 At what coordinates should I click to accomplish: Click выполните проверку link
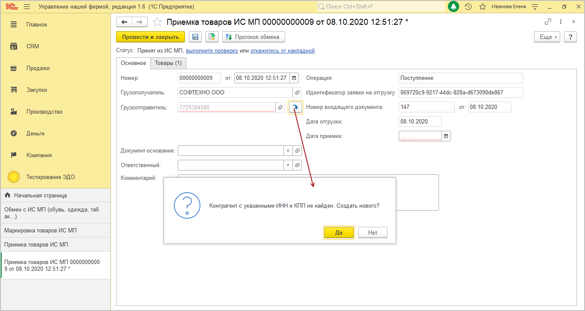click(212, 50)
